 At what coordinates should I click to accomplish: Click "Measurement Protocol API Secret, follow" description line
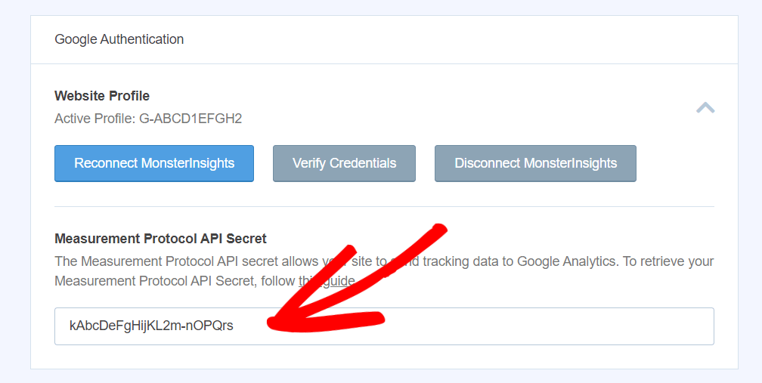[174, 281]
